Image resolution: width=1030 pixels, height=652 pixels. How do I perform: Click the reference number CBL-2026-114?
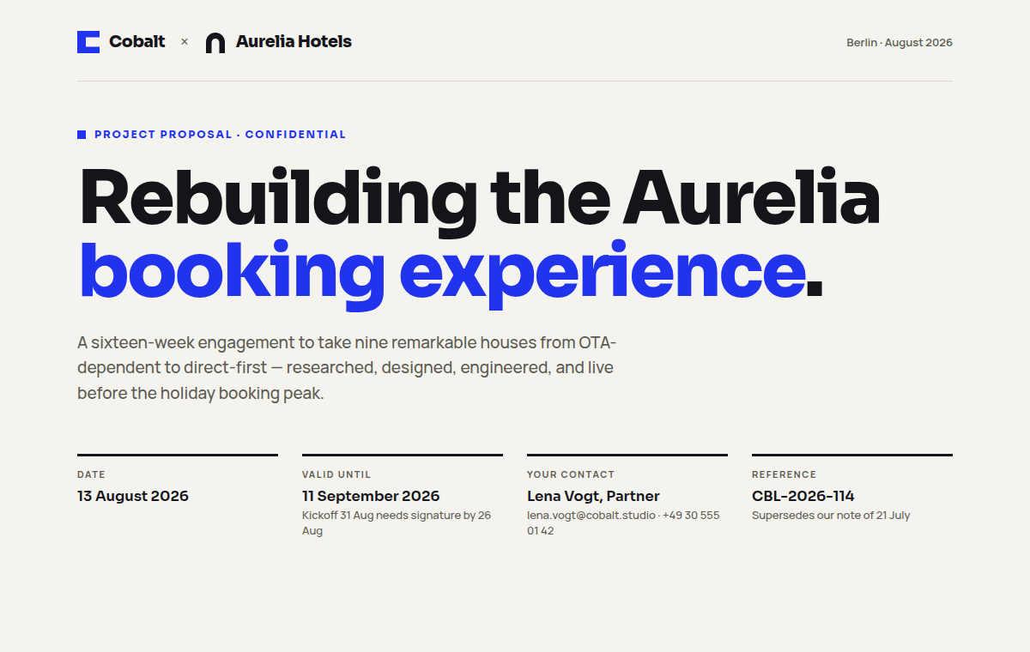[803, 496]
